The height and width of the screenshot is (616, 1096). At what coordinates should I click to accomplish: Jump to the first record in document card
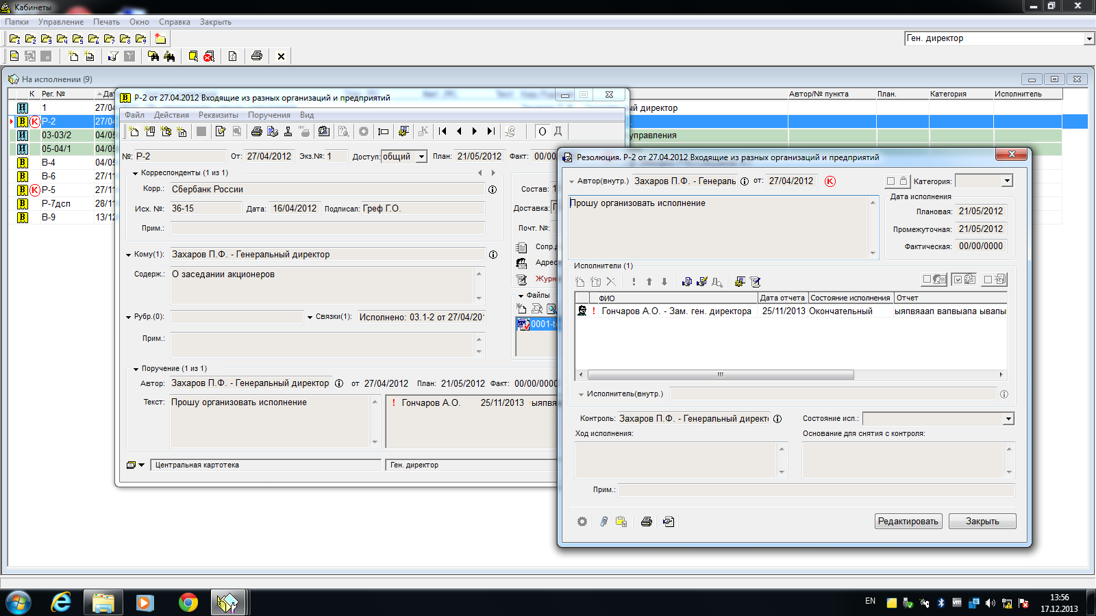[x=443, y=131]
